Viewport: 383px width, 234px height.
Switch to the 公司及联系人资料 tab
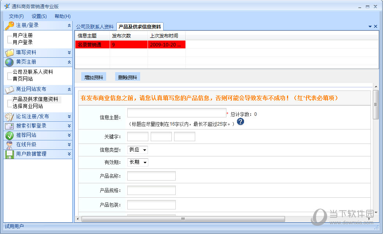tap(95, 27)
